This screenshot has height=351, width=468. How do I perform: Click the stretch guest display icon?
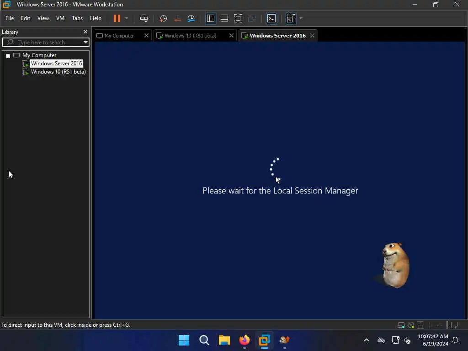point(291,18)
